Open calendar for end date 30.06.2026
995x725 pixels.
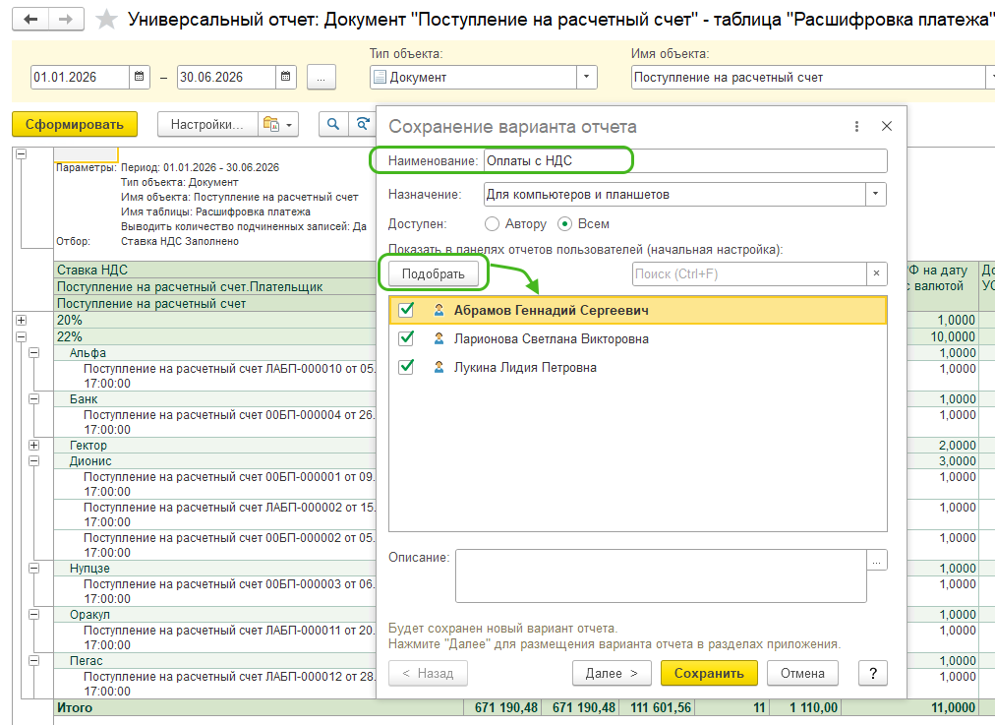[x=285, y=77]
